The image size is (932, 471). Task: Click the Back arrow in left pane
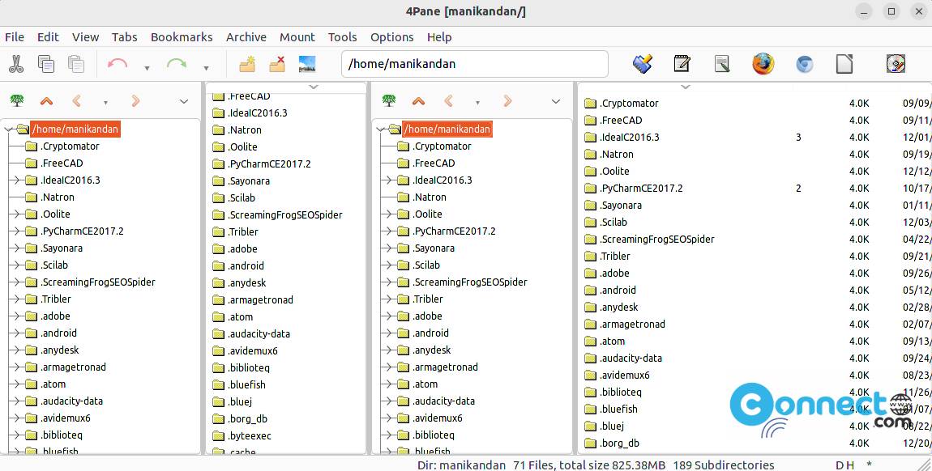(x=76, y=101)
